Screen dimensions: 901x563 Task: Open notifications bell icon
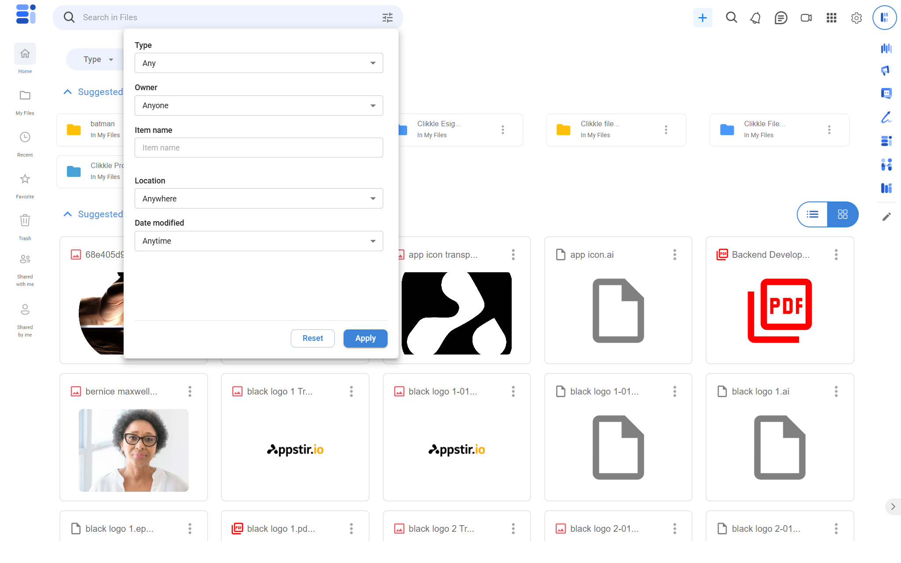coord(755,18)
